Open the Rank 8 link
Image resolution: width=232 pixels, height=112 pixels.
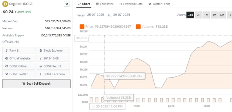coord(19,50)
